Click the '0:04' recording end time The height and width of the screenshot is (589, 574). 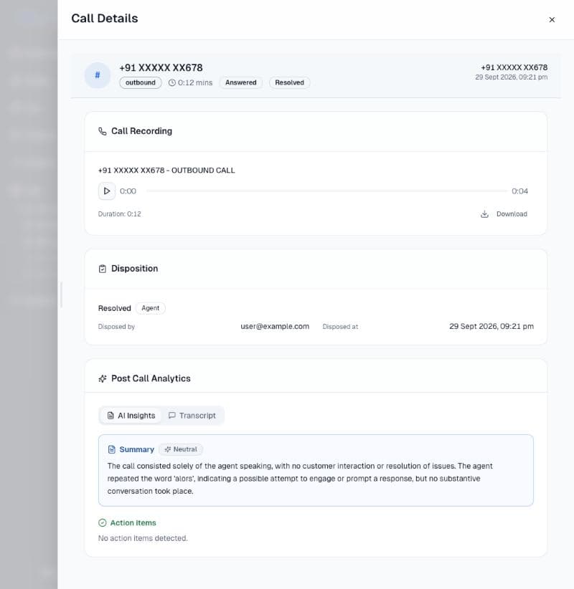coord(520,191)
